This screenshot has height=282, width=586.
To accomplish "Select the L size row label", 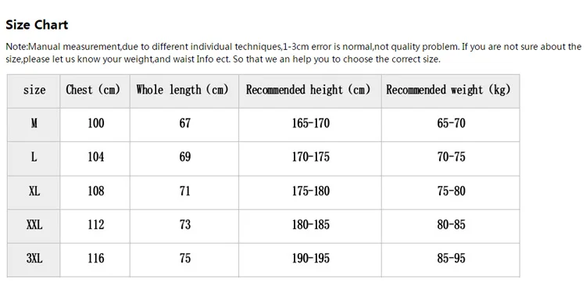I will tap(34, 159).
